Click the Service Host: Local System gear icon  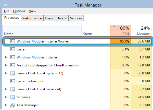(x=13, y=73)
